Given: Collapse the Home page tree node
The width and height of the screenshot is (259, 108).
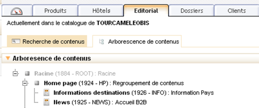Looking at the screenshot, I should pos(25,83).
